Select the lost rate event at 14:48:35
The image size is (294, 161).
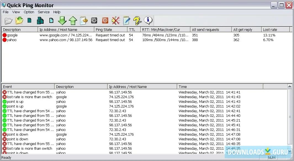click(x=144, y=149)
